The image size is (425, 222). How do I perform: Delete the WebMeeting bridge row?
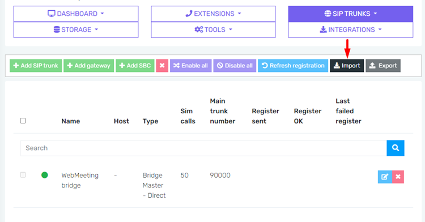(x=398, y=177)
